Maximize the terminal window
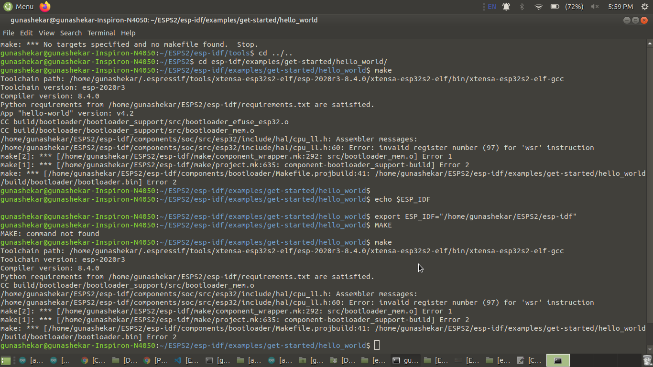The image size is (653, 367). [x=635, y=20]
